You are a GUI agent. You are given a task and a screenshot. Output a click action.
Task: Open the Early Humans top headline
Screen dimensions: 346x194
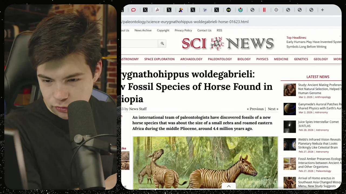(x=314, y=44)
